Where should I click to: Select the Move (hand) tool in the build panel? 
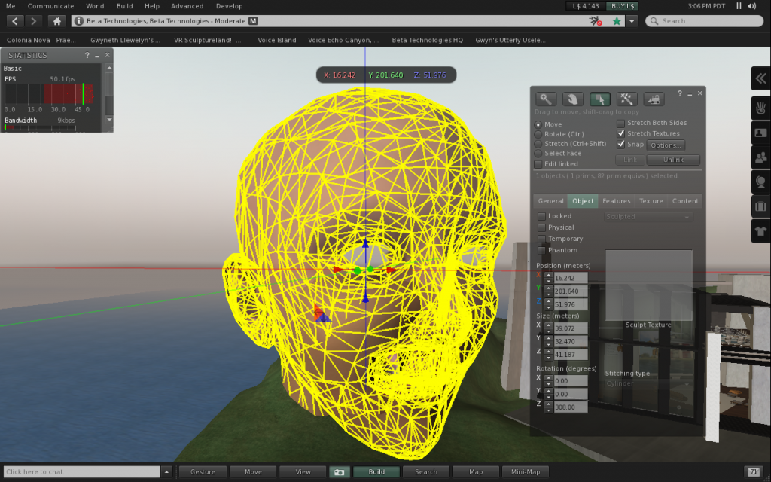573,99
